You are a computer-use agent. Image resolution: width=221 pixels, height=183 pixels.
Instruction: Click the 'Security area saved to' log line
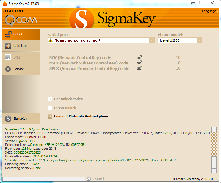tap(90, 160)
